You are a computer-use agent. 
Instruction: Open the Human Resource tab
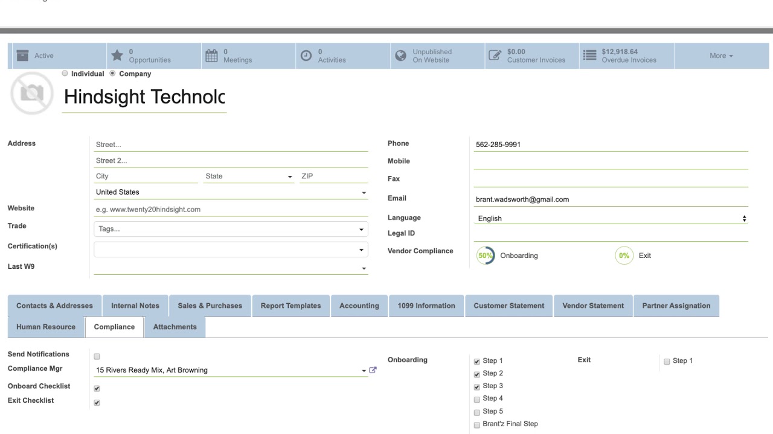(46, 327)
